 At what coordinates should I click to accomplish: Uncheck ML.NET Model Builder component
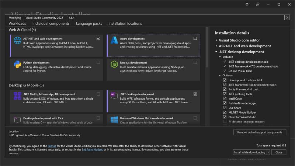225,112
